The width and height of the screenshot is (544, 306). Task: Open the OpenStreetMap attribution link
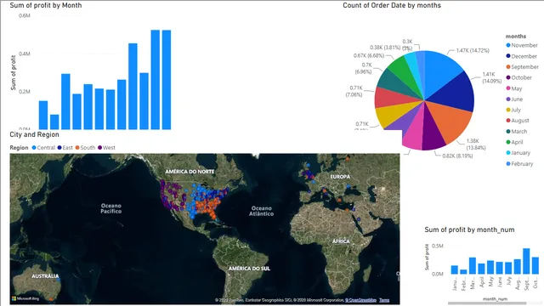(x=360, y=300)
